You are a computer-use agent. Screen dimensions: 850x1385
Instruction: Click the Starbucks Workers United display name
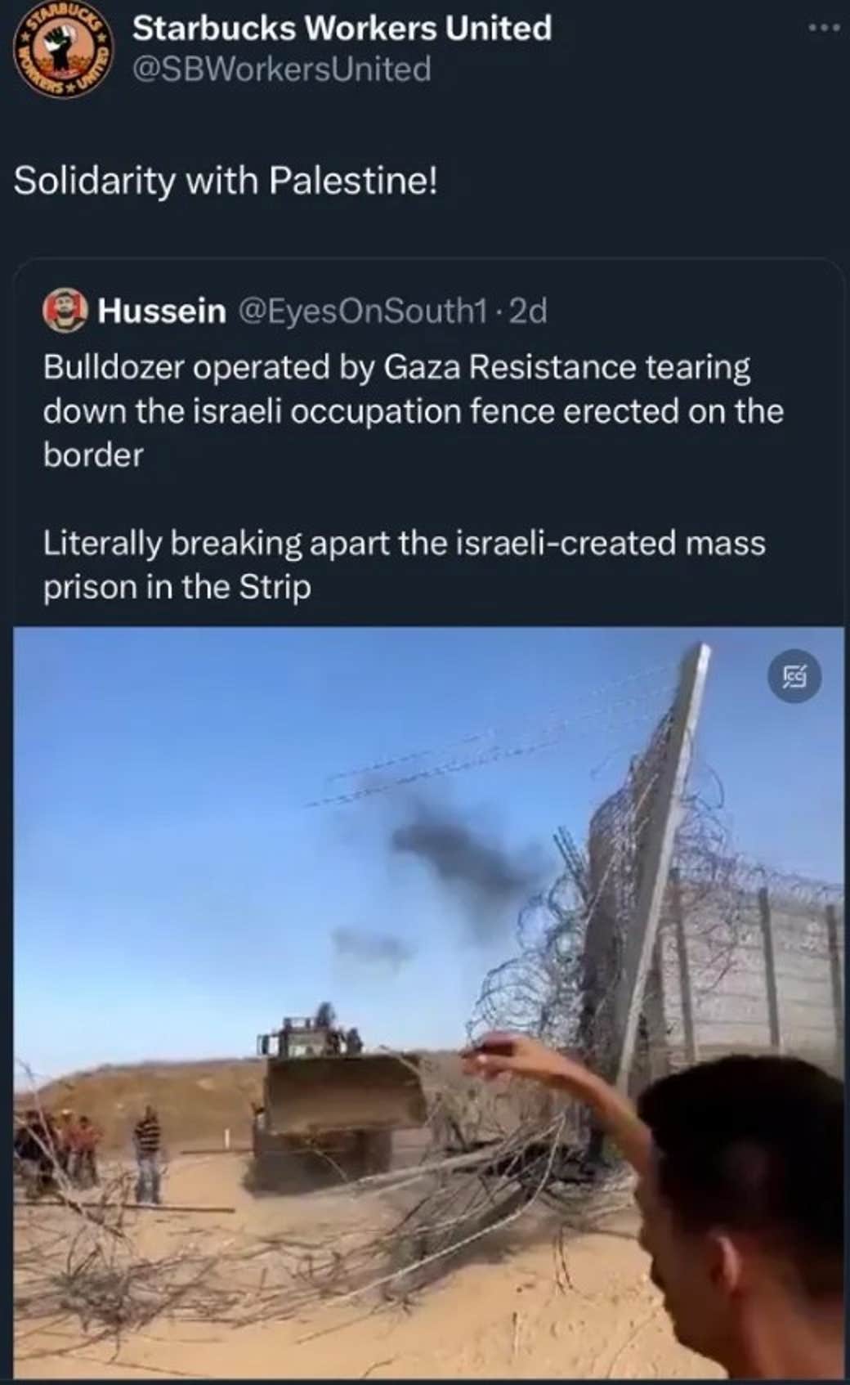(342, 29)
